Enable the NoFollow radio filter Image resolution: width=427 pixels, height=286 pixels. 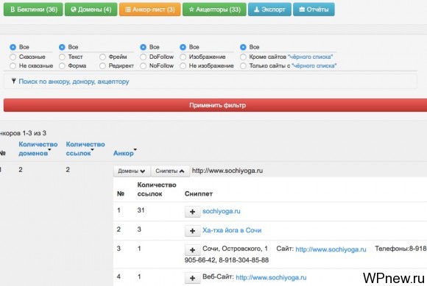144,65
